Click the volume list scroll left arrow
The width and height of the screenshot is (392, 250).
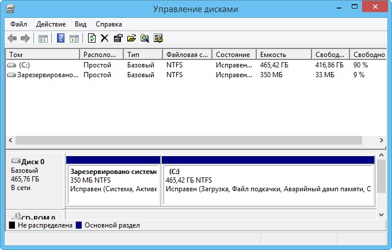click(x=10, y=140)
